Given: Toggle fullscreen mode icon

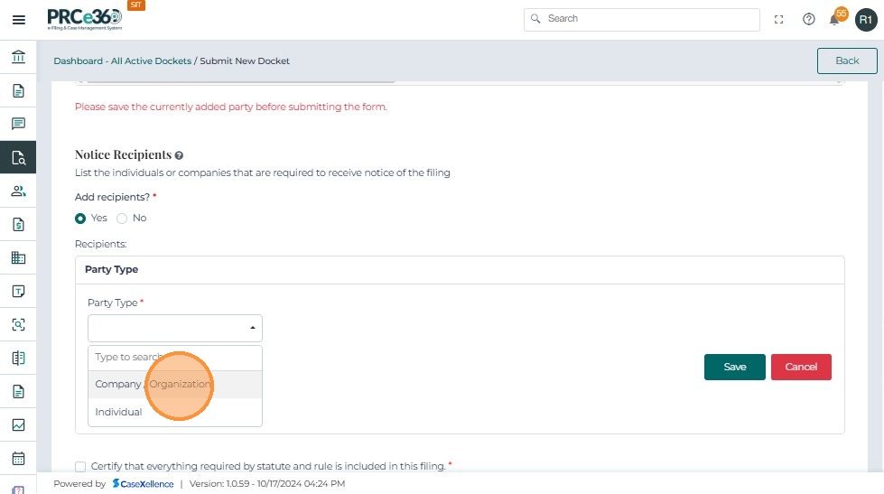Looking at the screenshot, I should click(x=779, y=19).
